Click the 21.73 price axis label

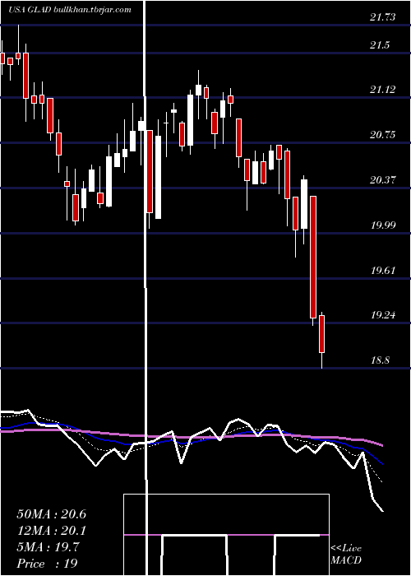383,17
